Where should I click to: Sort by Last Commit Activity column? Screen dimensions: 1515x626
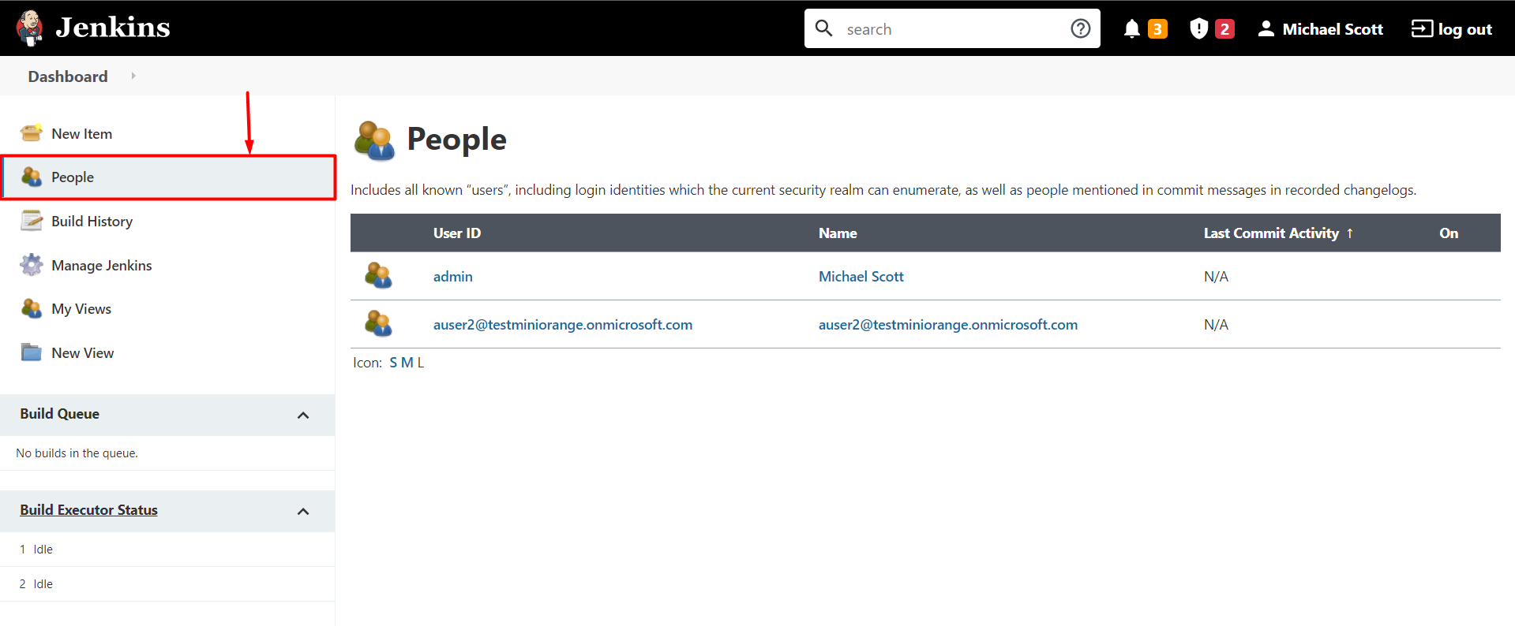point(1278,233)
